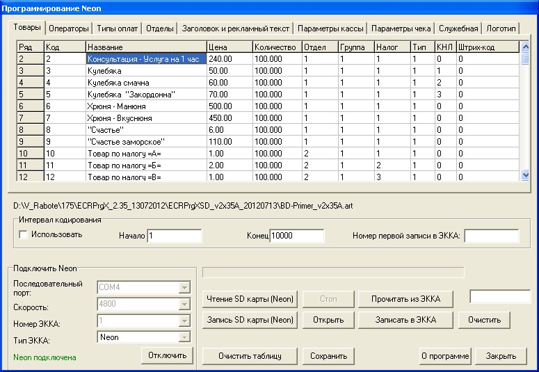Select 'Товар по налогу =А=' cell
This screenshot has height=372, width=539.
(x=146, y=154)
